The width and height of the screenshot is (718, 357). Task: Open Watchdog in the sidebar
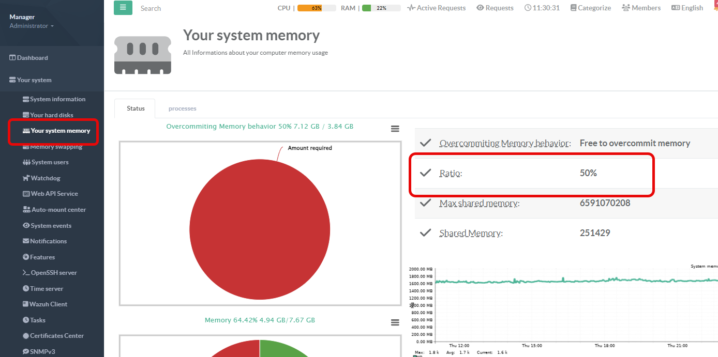(x=46, y=178)
